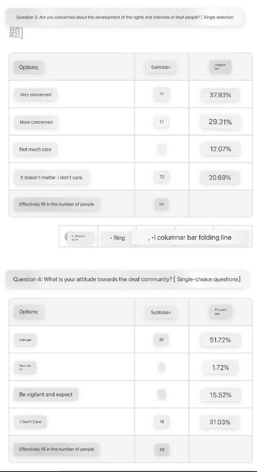Image resolution: width=257 pixels, height=472 pixels.
Task: Click the 31.03% proportion value
Action: [x=220, y=422]
